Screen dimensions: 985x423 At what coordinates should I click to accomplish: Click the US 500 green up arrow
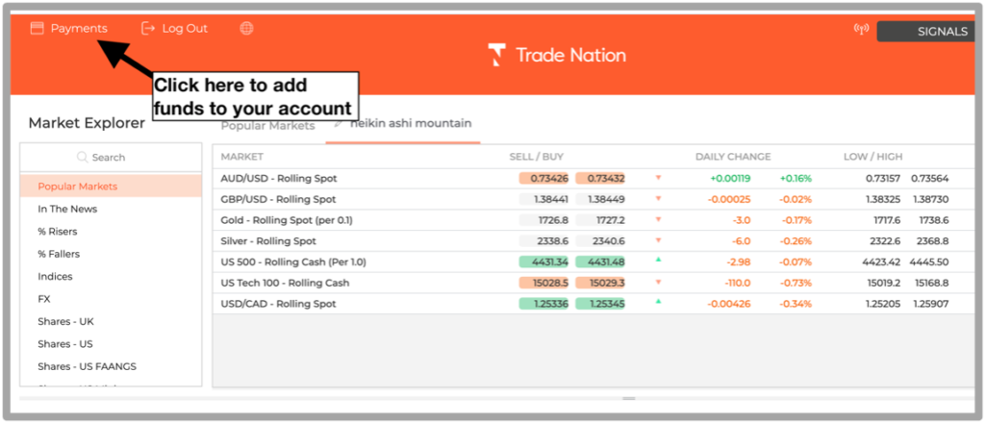click(658, 260)
